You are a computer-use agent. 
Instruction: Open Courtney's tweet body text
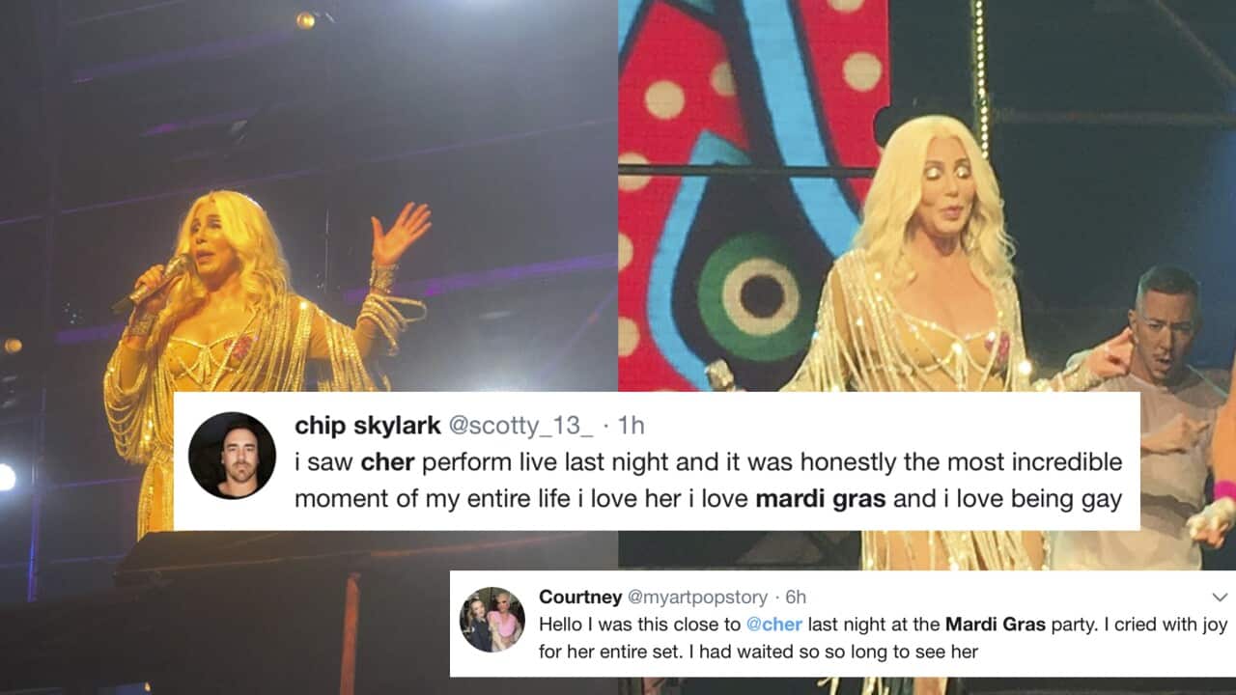pos(883,638)
